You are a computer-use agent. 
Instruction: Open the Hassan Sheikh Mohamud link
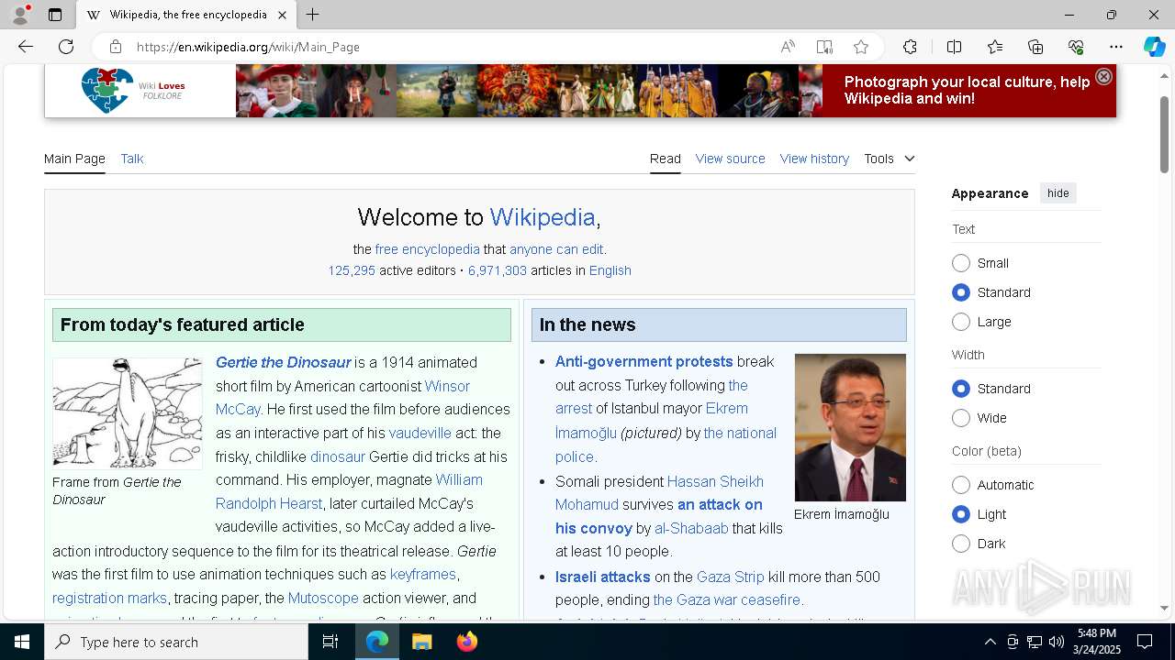point(659,493)
